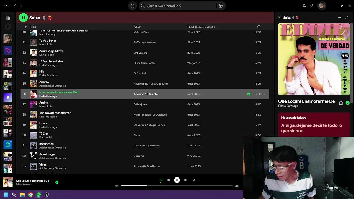Open the more options dots on playing row
This screenshot has width=354, height=199.
264,94
